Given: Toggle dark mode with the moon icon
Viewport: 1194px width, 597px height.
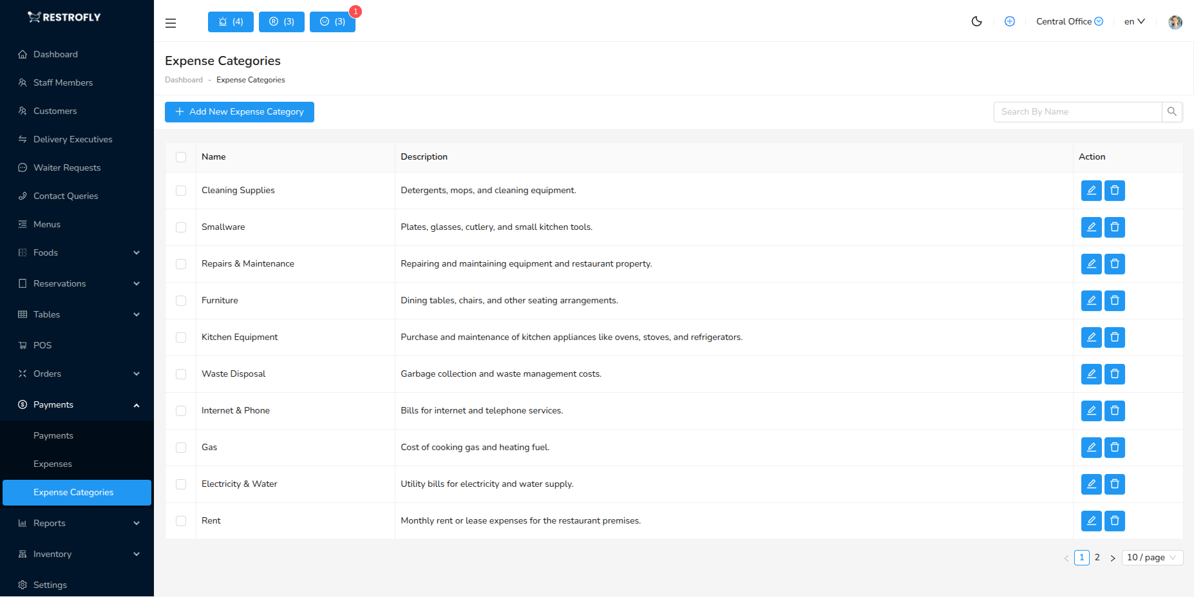Looking at the screenshot, I should [x=976, y=21].
